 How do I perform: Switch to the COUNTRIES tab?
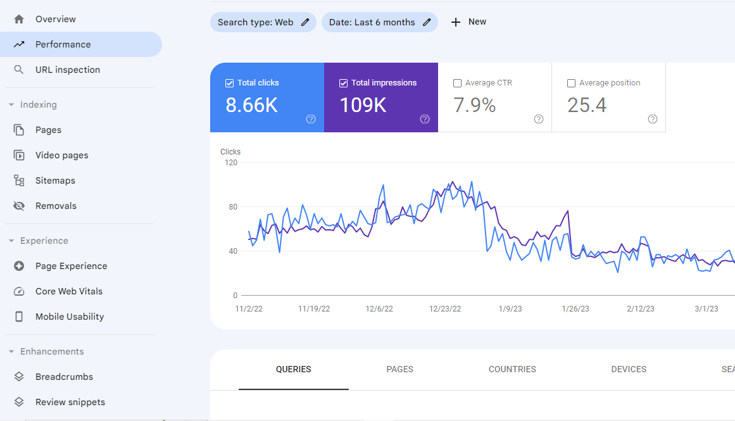[512, 370]
